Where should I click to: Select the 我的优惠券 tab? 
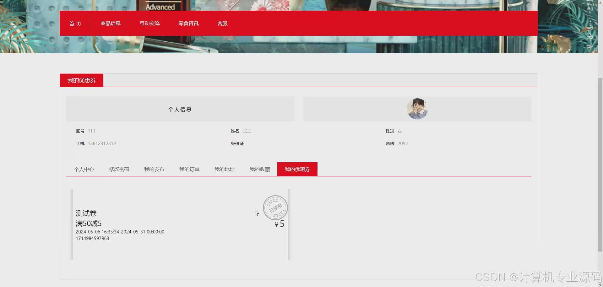(297, 169)
